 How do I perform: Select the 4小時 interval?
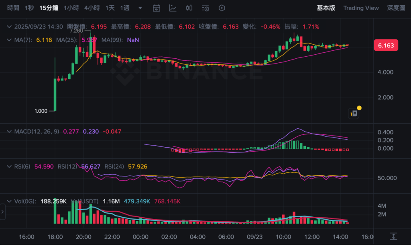click(92, 8)
